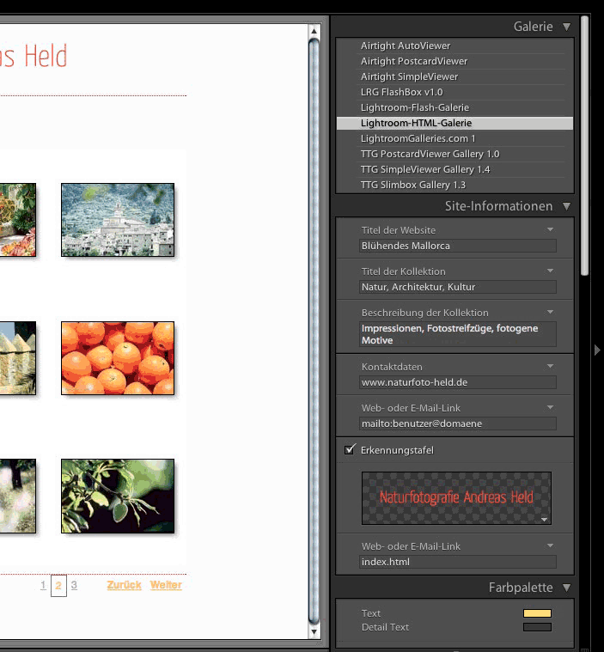Viewport: 604px width, 652px height.
Task: Select Airtight SimpleViewer gallery
Action: (x=455, y=76)
